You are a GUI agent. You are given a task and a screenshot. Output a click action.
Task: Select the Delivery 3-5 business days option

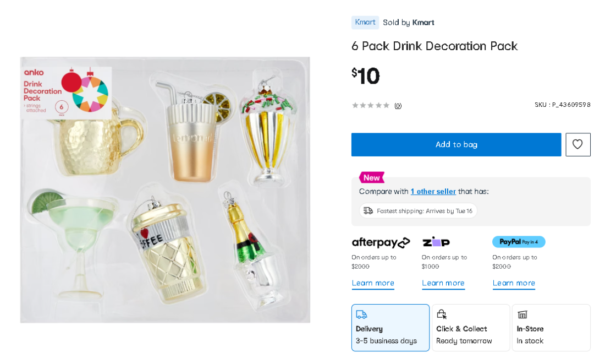[x=390, y=328]
